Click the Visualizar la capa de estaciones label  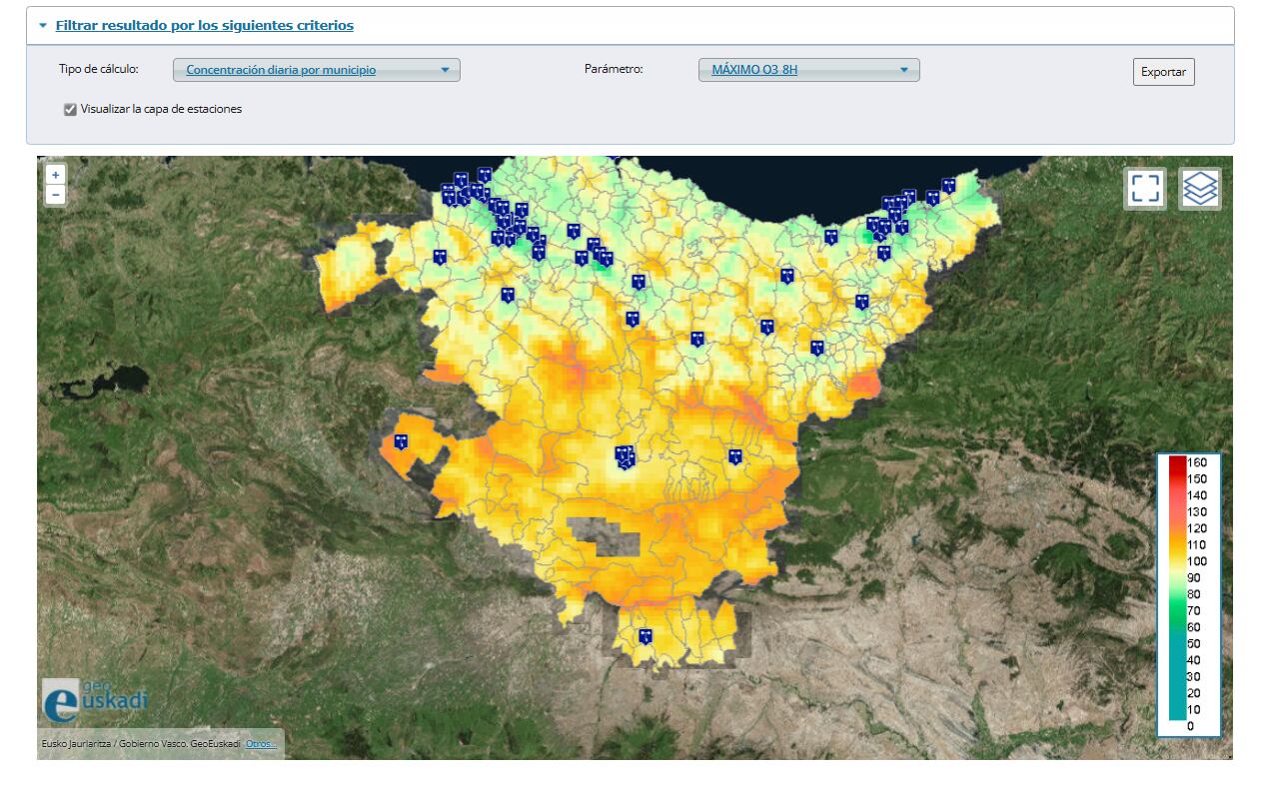coord(161,109)
